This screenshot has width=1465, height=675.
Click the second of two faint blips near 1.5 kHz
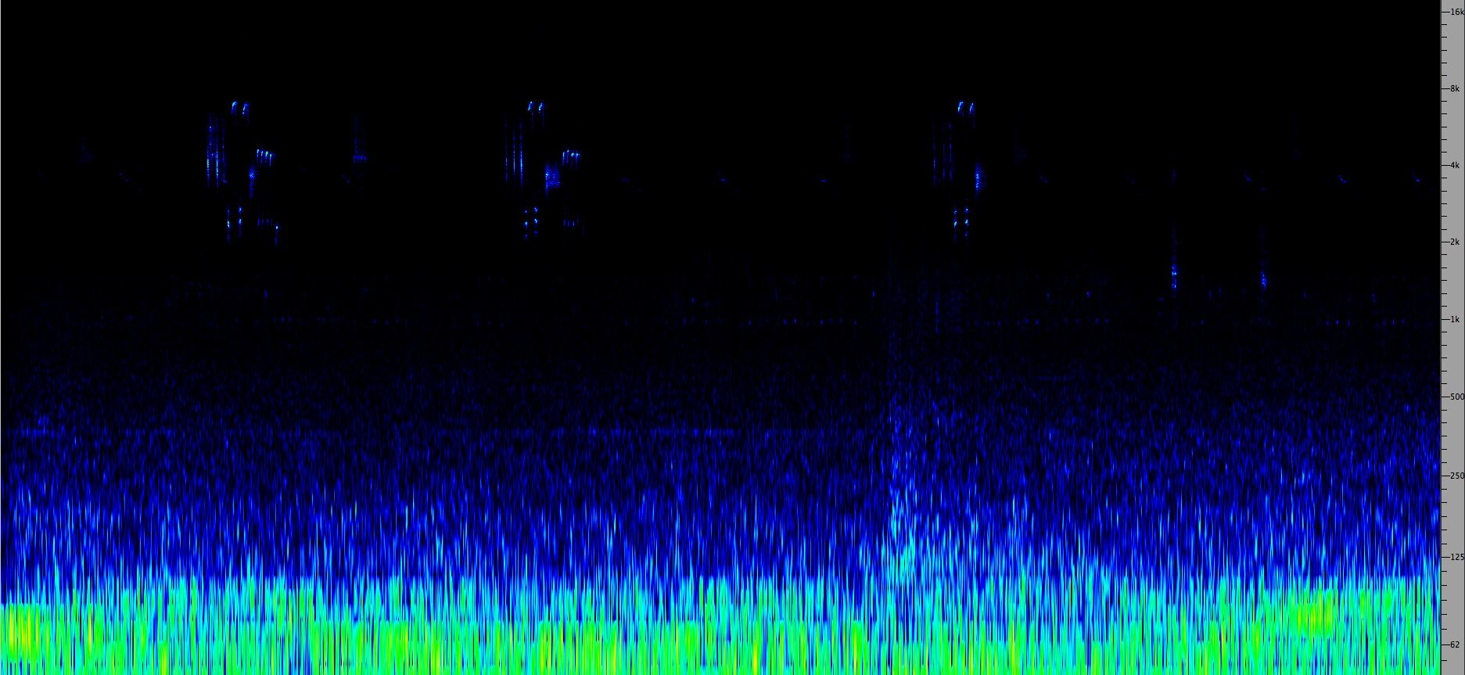1263,278
